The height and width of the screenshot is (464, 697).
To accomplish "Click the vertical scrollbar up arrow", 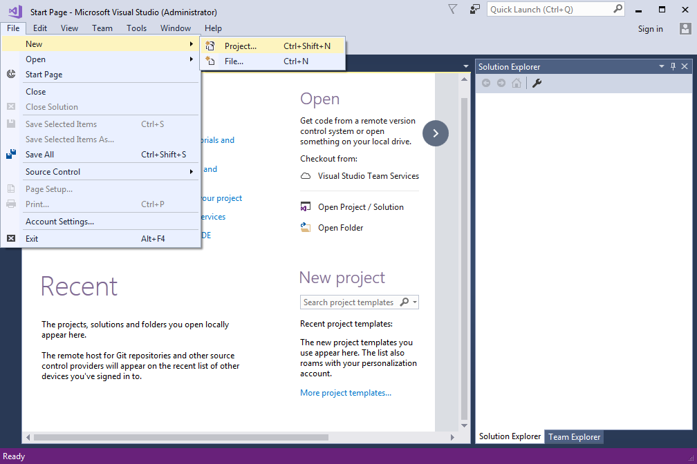I will pyautogui.click(x=464, y=79).
